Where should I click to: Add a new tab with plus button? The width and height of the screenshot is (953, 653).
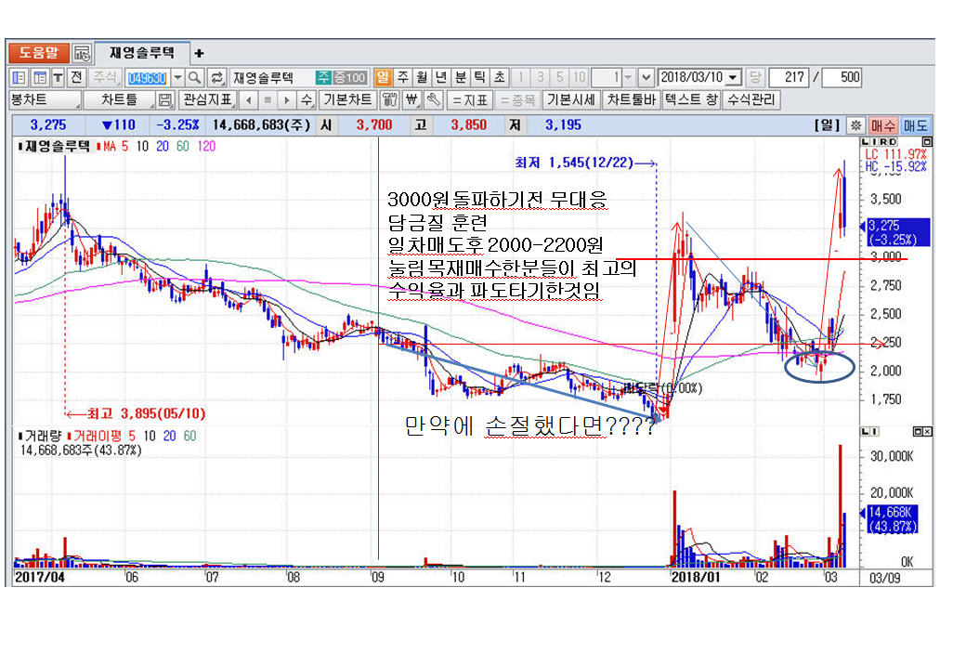199,53
